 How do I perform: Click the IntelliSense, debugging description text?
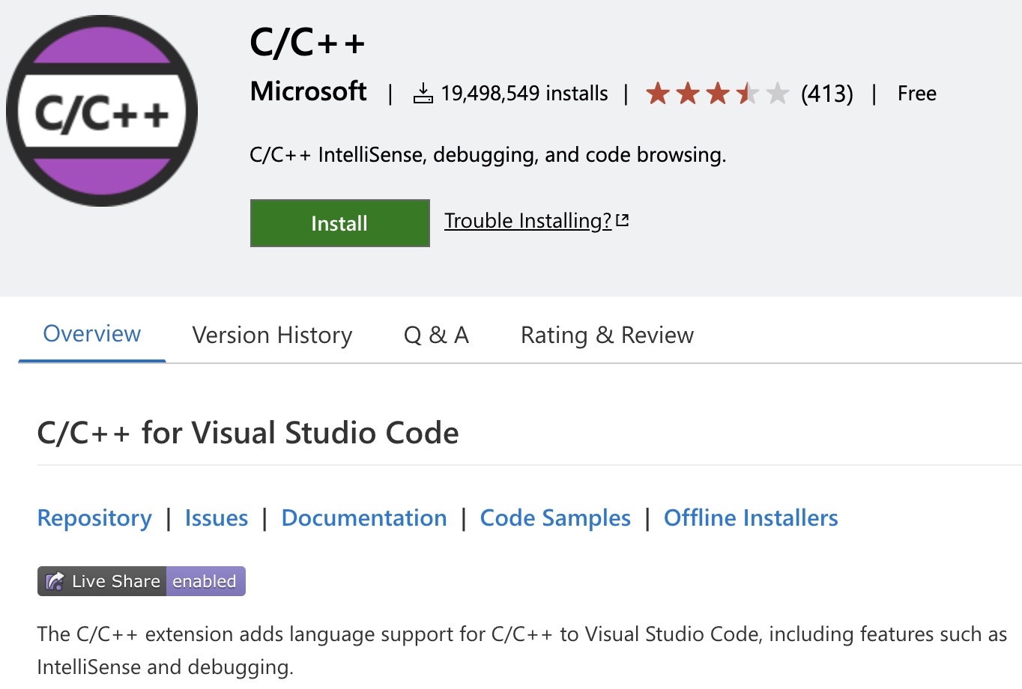coord(488,155)
